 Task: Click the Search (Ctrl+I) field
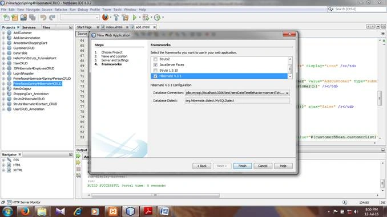pyautogui.click(x=360, y=9)
